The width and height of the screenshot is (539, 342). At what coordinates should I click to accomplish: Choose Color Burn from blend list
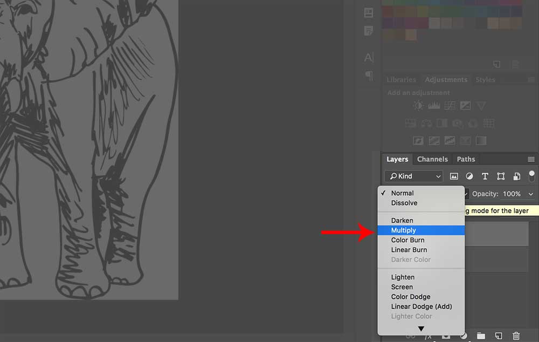tap(407, 240)
